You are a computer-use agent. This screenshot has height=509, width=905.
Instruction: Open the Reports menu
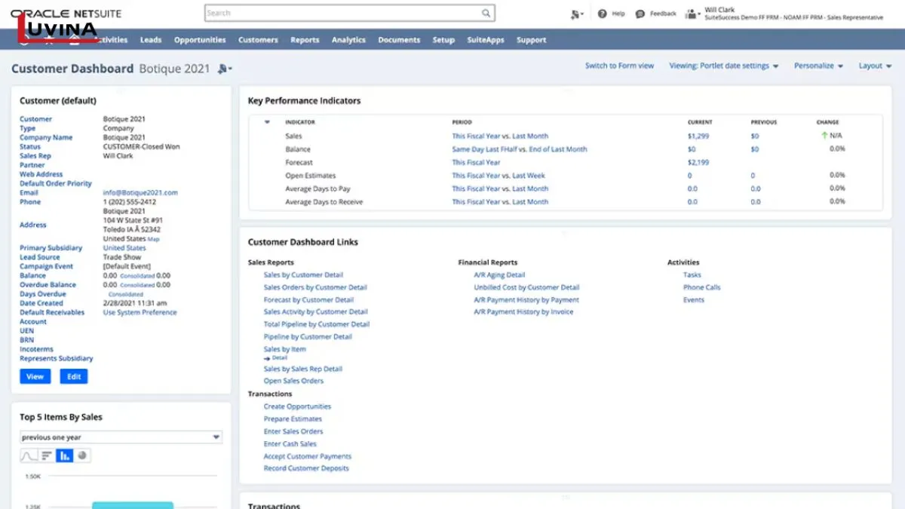click(305, 40)
